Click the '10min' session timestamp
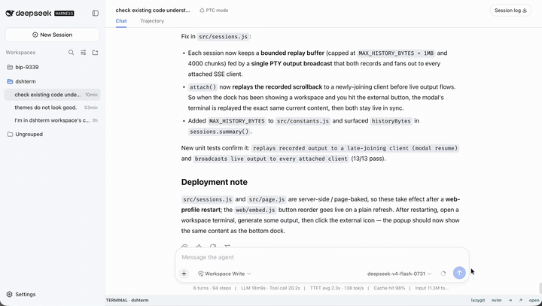The height and width of the screenshot is (306, 542). [91, 95]
